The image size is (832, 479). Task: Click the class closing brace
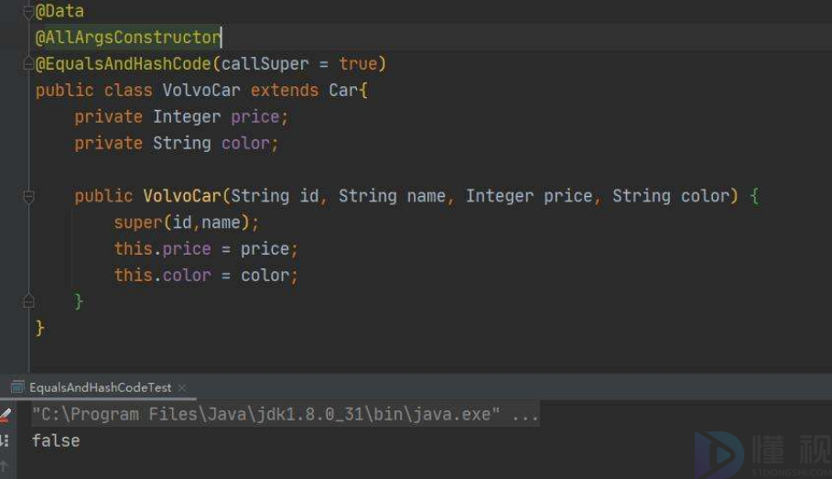39,328
